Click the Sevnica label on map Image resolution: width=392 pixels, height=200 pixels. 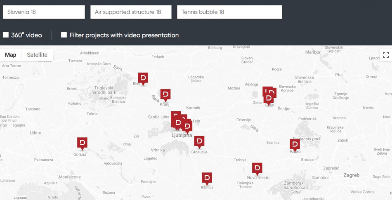pyautogui.click(x=273, y=143)
